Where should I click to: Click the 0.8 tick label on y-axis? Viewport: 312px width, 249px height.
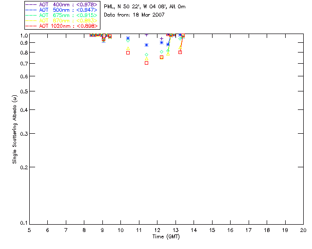[x=24, y=53]
